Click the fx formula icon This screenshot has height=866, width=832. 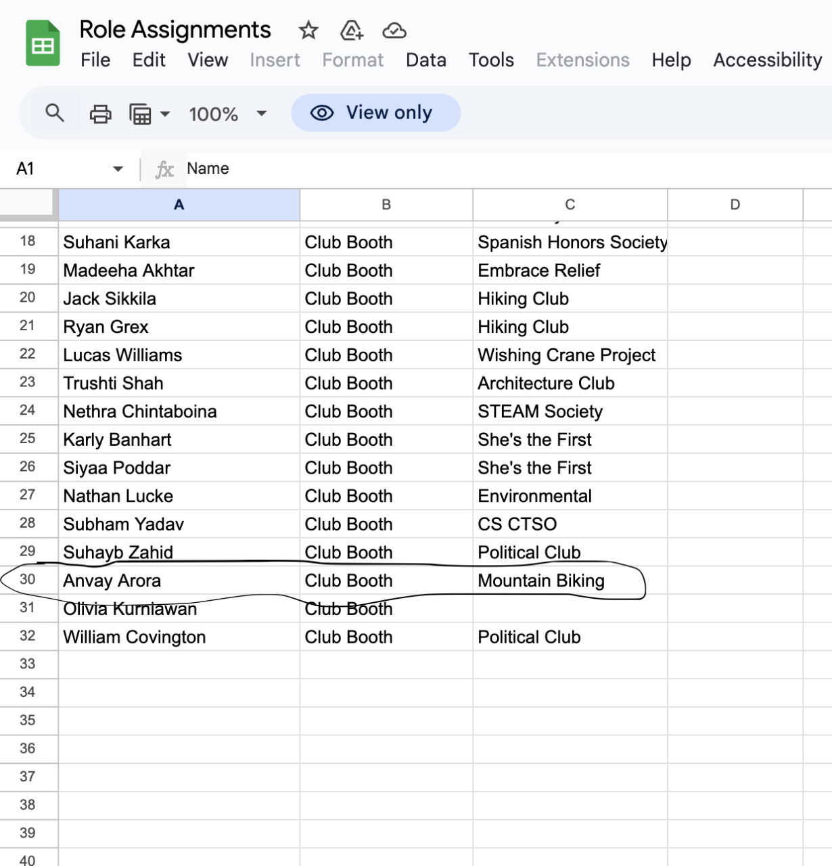tap(164, 169)
